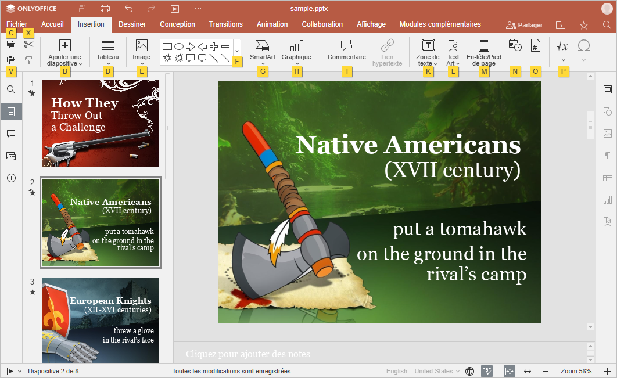Click Ajouter une diapositive button
617x378 pixels.
click(65, 46)
